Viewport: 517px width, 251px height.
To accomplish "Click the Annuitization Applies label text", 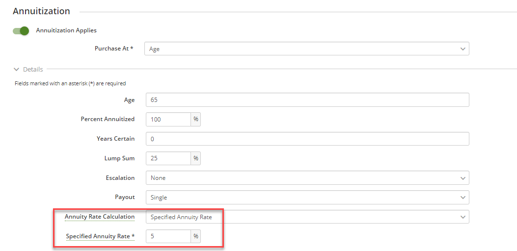I will click(x=66, y=30).
